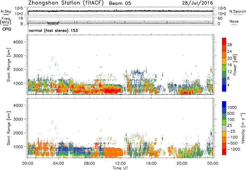Click the frequency dip around 03:00

(x=53, y=23)
